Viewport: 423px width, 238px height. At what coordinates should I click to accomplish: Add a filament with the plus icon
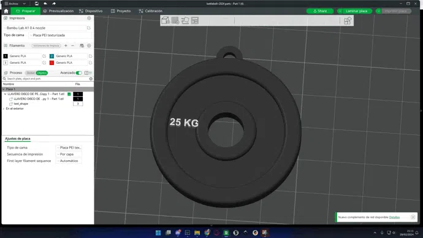pyautogui.click(x=66, y=45)
